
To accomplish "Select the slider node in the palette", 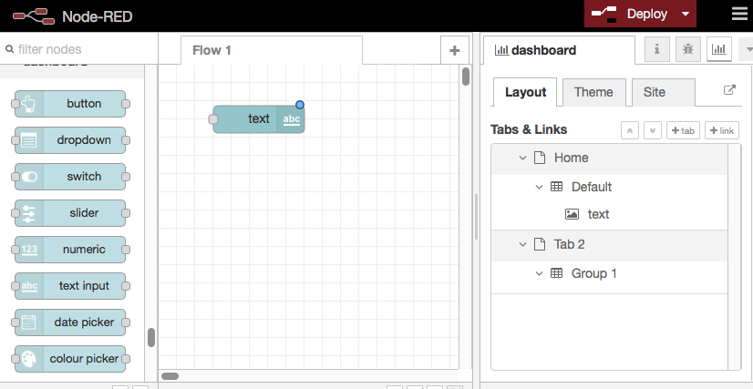I will point(70,213).
